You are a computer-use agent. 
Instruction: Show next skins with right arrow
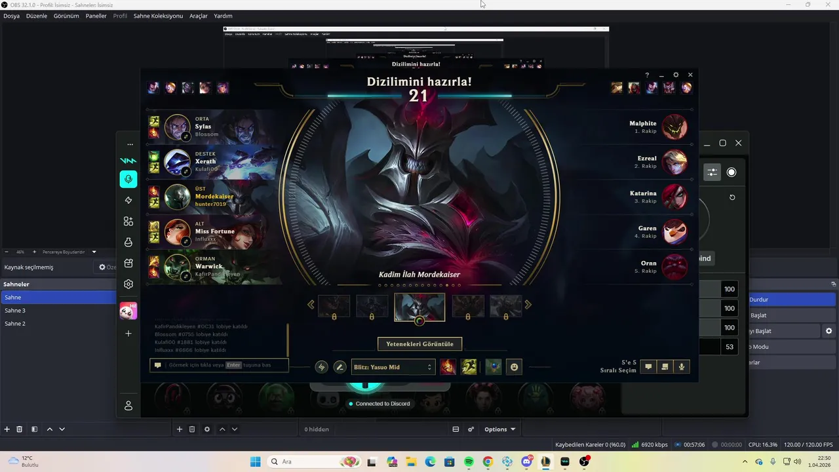528,305
